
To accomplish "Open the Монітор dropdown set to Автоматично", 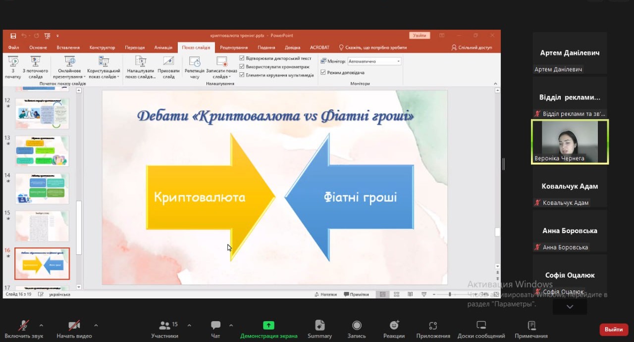I will (374, 61).
